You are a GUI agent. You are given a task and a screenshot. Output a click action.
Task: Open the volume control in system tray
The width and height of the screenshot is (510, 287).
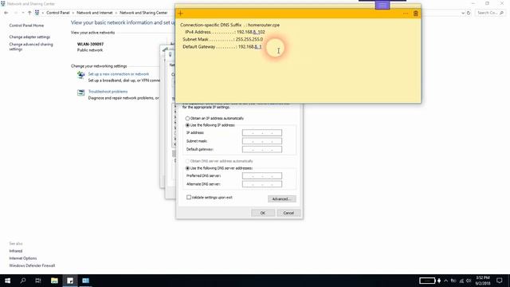[x=469, y=281]
